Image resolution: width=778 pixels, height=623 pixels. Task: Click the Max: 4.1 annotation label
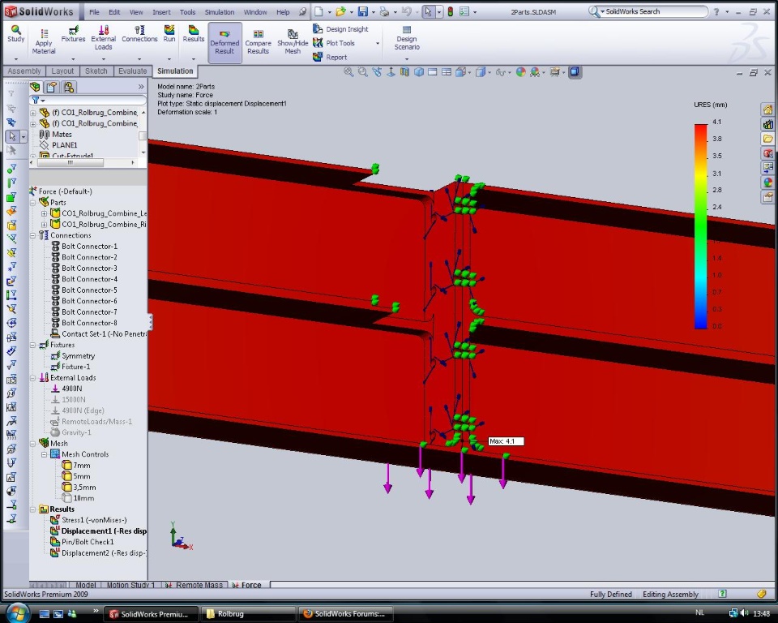(x=506, y=441)
